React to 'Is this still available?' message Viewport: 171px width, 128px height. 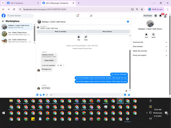point(58,66)
